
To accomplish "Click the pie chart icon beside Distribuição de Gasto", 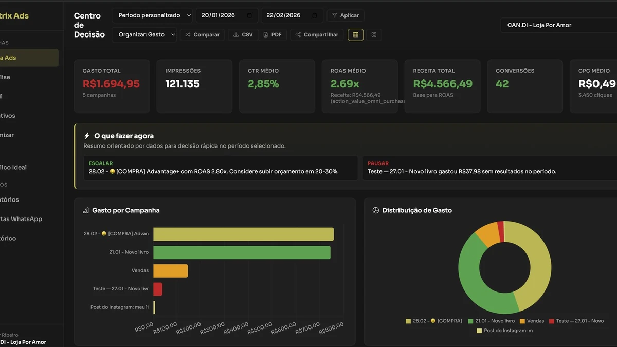I will click(375, 210).
